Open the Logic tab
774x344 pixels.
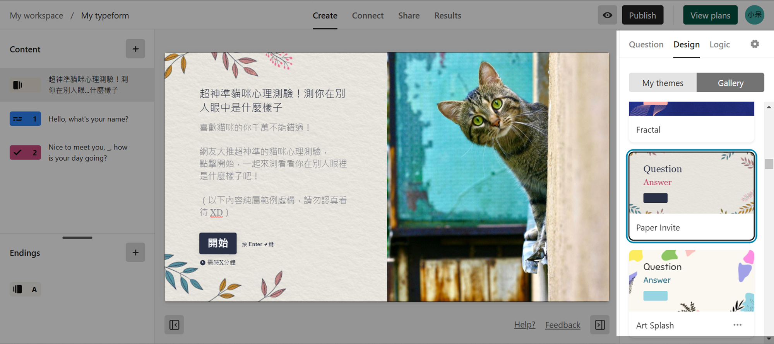pyautogui.click(x=719, y=45)
